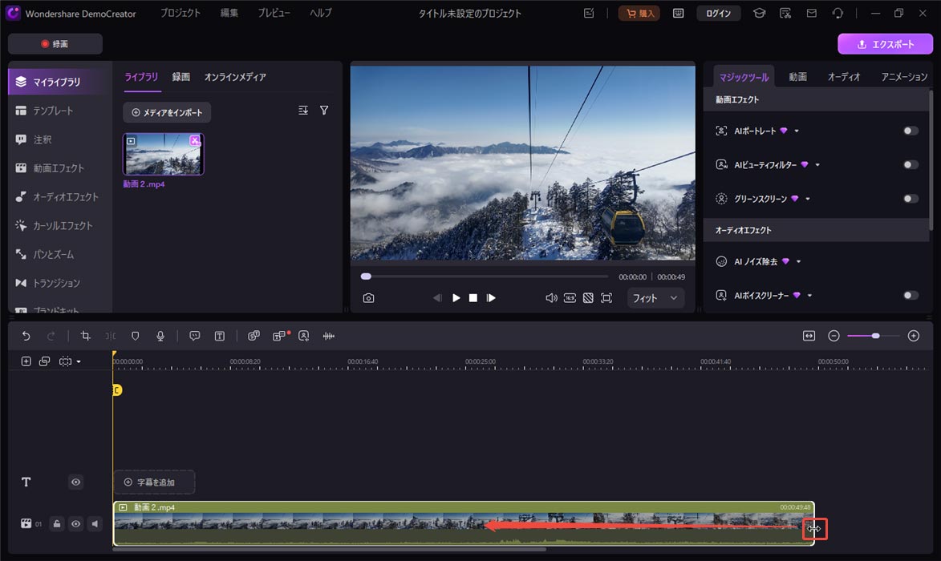
Task: Select the Text tool in the toolbar
Action: [219, 335]
